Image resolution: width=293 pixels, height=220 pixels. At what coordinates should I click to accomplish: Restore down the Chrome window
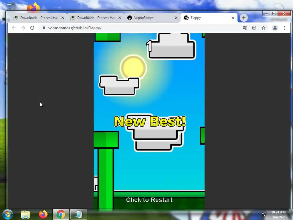274,14
